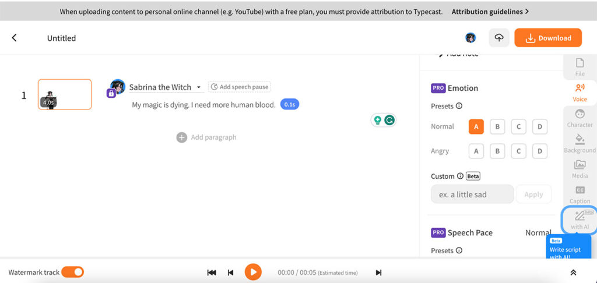Toggle the Watermark track switch

72,272
